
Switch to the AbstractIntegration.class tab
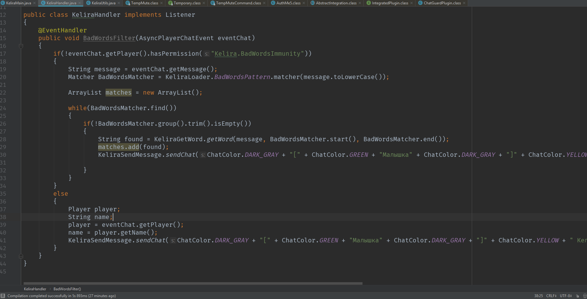(x=336, y=3)
